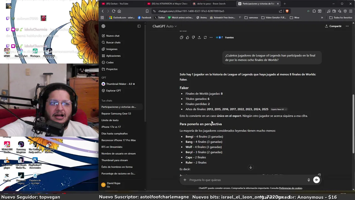This screenshot has width=355, height=200.
Task: Open Brave Wallet icon in toolbar
Action: tap(334, 11)
